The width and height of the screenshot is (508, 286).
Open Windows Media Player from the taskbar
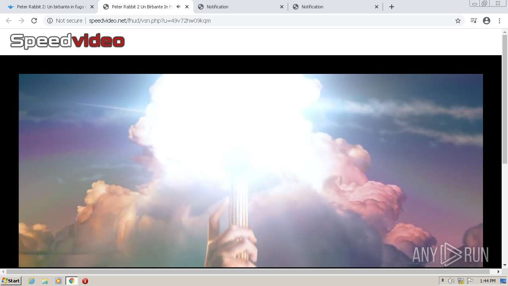tap(58, 281)
